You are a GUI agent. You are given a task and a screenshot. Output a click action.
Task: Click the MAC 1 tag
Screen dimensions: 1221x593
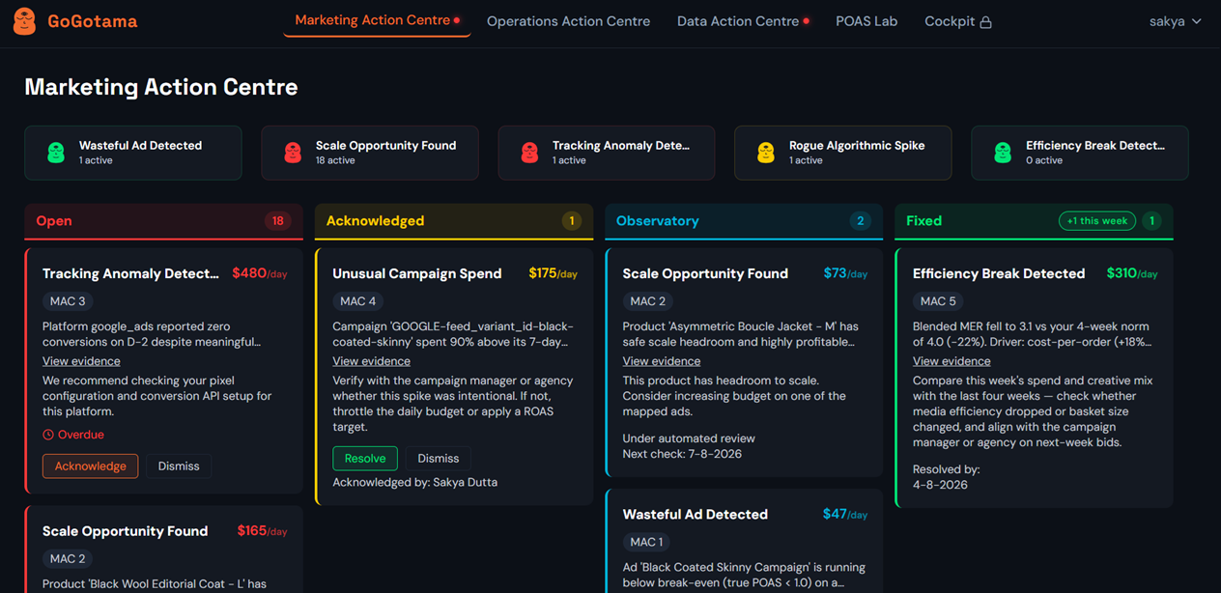(x=647, y=543)
